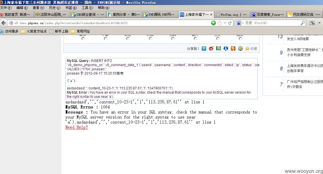Go back with the browser back arrow
The image size is (323, 174).
click(x=4, y=23)
